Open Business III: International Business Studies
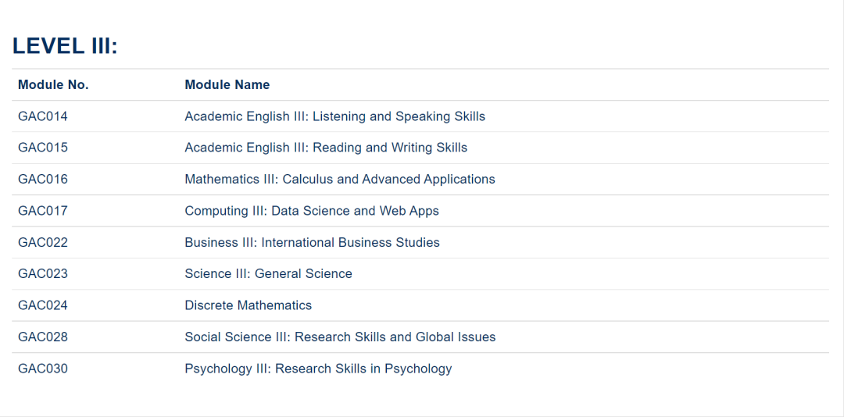The height and width of the screenshot is (417, 844). coord(312,243)
